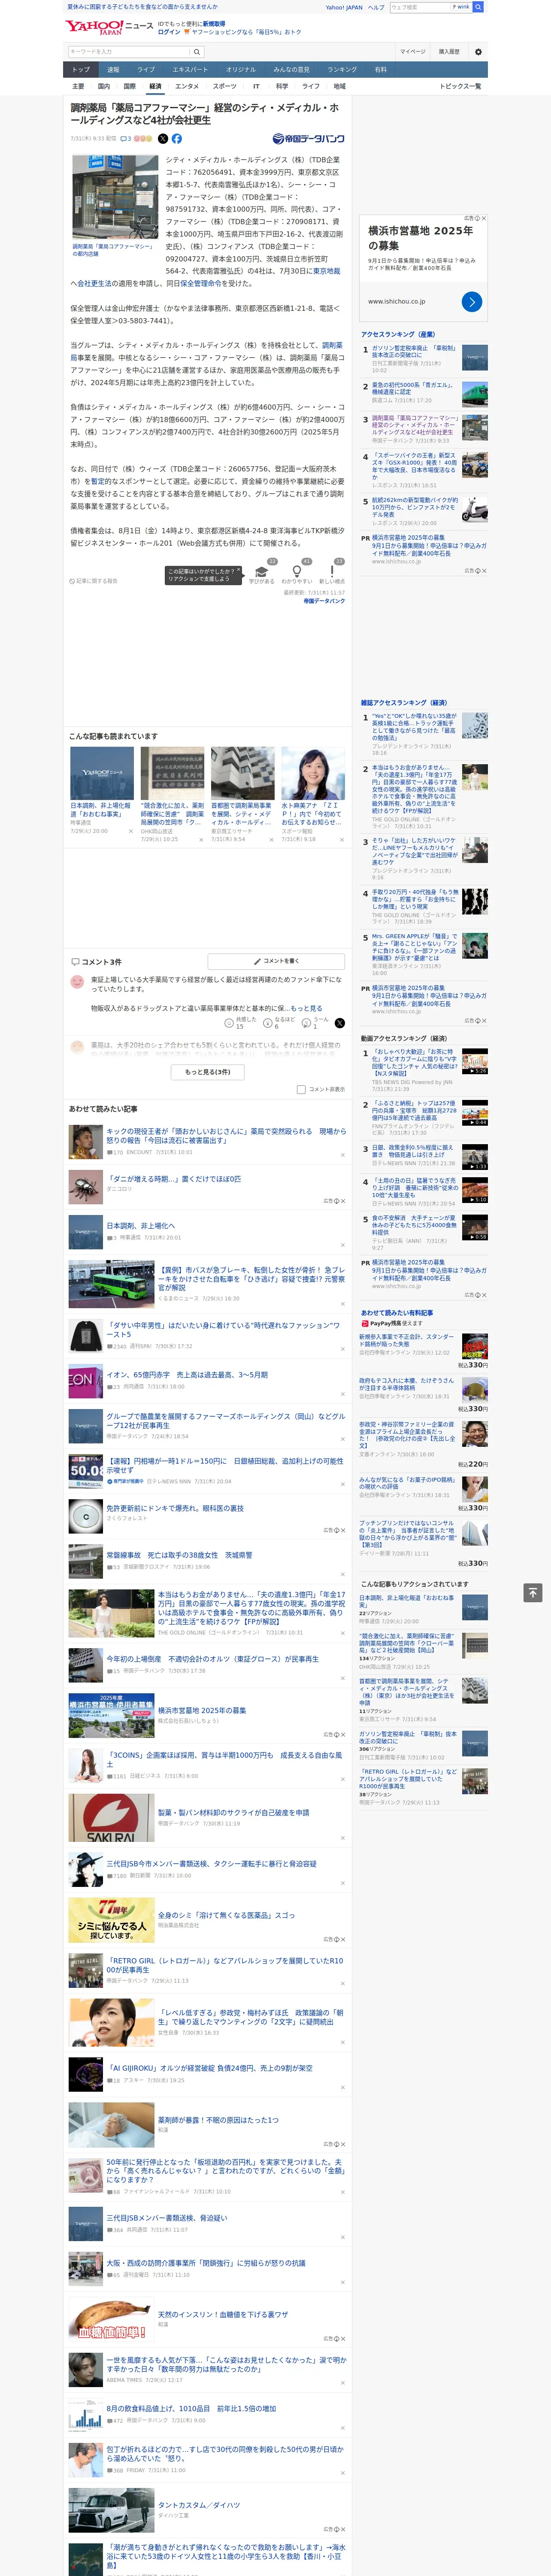Expand the first comment with もっと見る

coord(306,1008)
